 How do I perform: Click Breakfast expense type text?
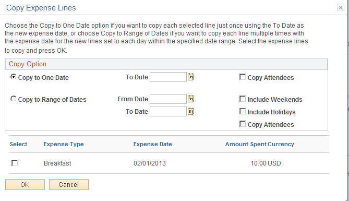(57, 163)
